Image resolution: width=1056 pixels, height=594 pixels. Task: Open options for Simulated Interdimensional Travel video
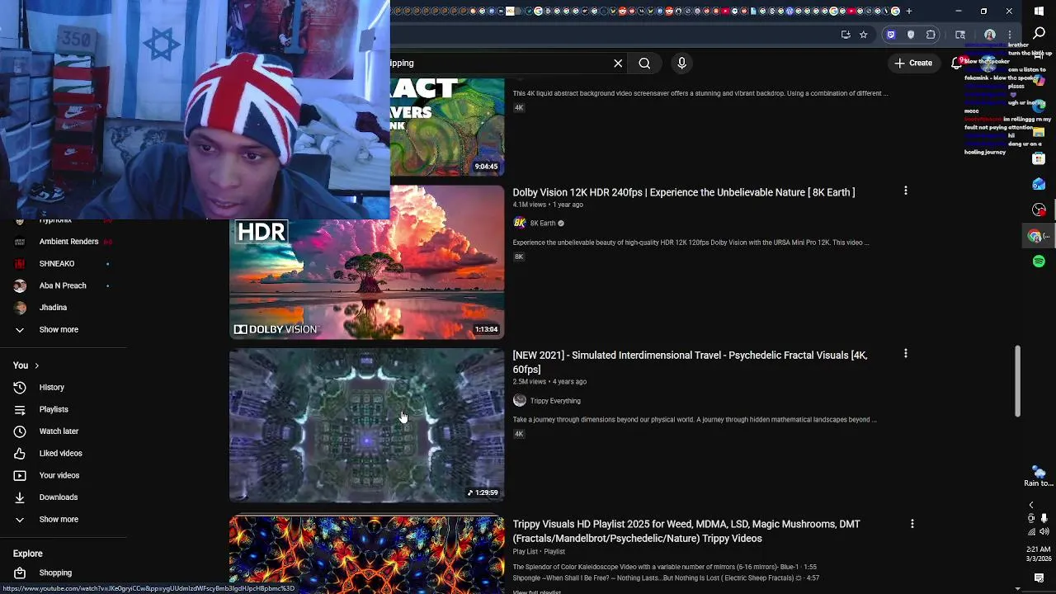click(x=905, y=353)
